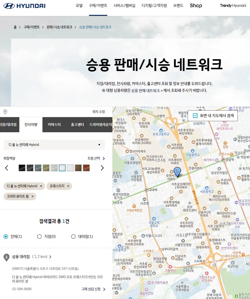Toggle the 화면 내 지도에서 검색 checkbox
The width and height of the screenshot is (250, 299).
tap(195, 116)
